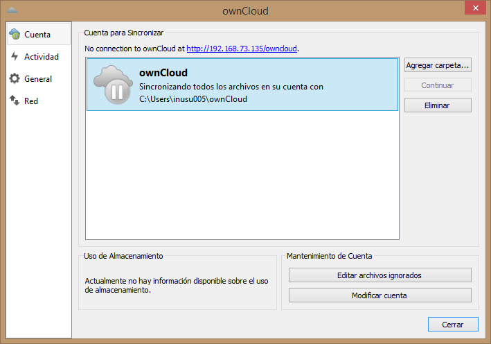Screen dimensions: 491x344
Task: Click the Agregar carpeta... button
Action: (438, 65)
